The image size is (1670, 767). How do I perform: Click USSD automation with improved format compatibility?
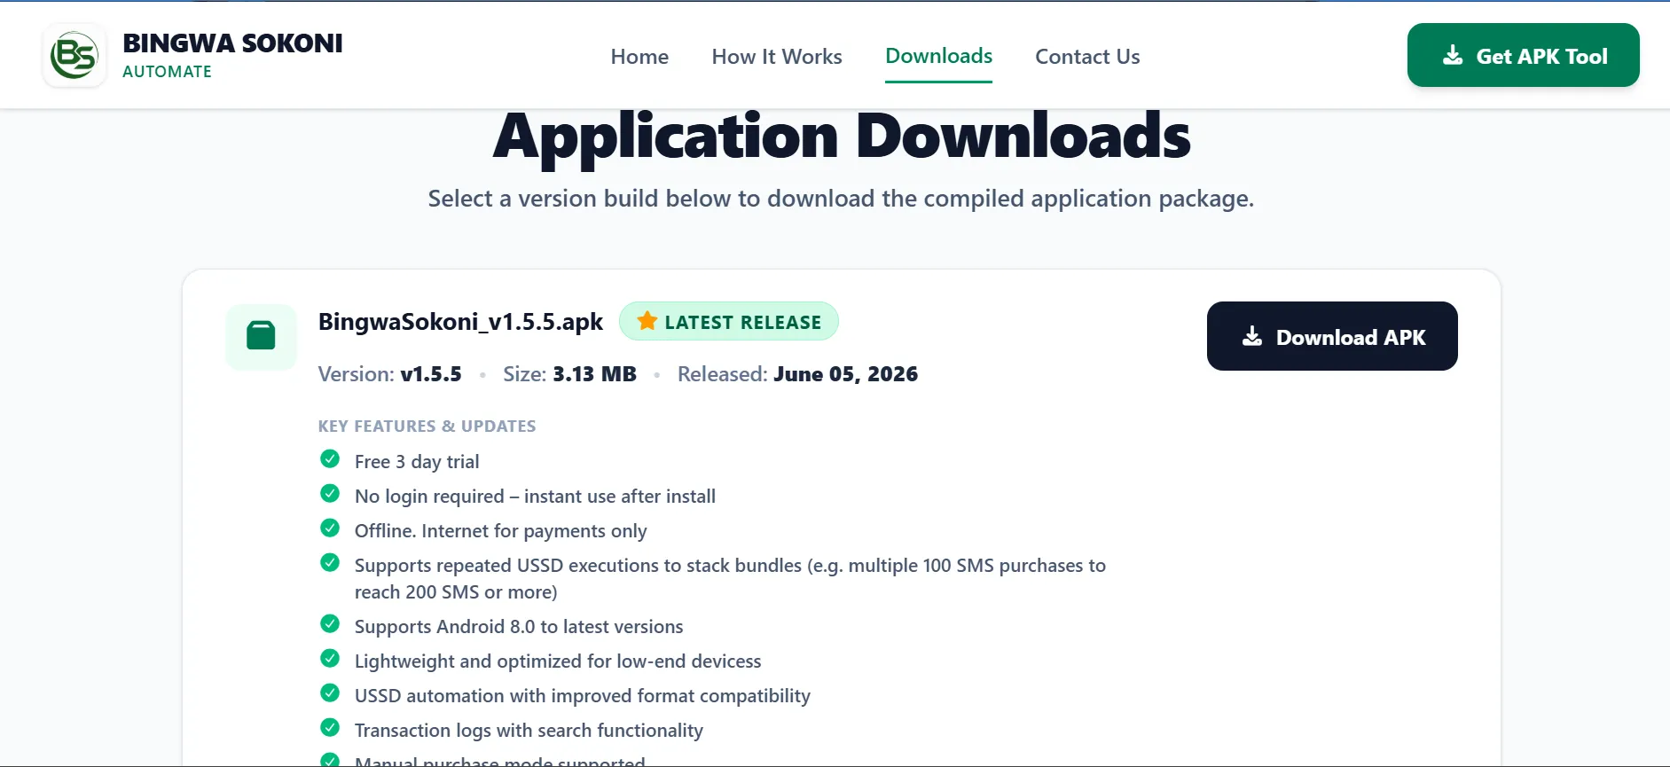(583, 696)
